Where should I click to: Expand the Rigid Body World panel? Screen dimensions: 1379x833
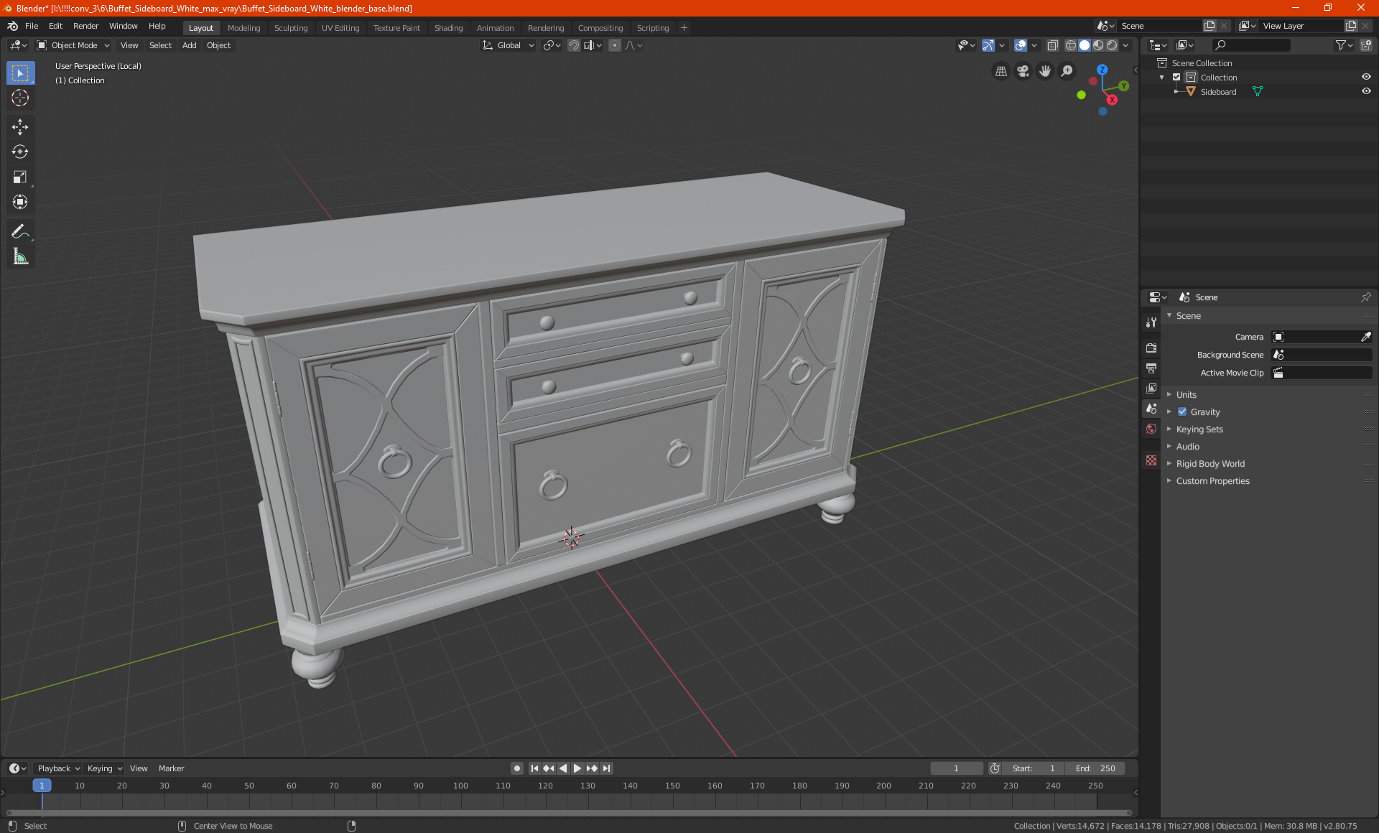(x=1210, y=464)
